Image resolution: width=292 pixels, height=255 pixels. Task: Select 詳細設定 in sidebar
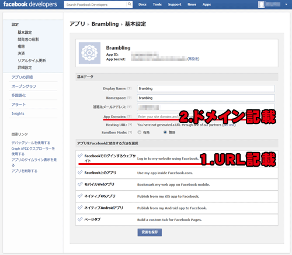click(x=25, y=67)
